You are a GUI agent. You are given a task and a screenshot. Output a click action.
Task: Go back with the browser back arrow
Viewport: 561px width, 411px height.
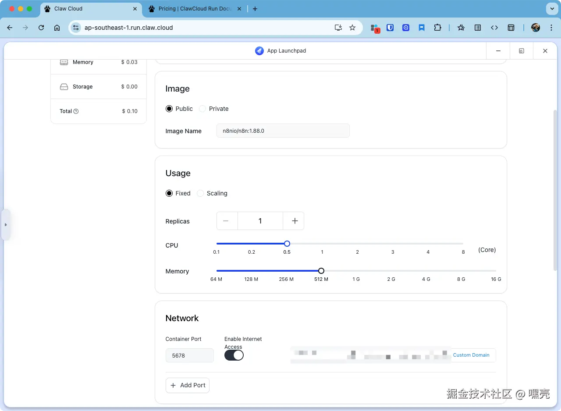click(x=10, y=28)
